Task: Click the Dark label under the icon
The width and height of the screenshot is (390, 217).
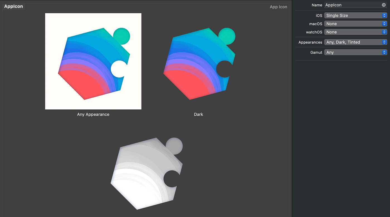Action: pos(198,114)
